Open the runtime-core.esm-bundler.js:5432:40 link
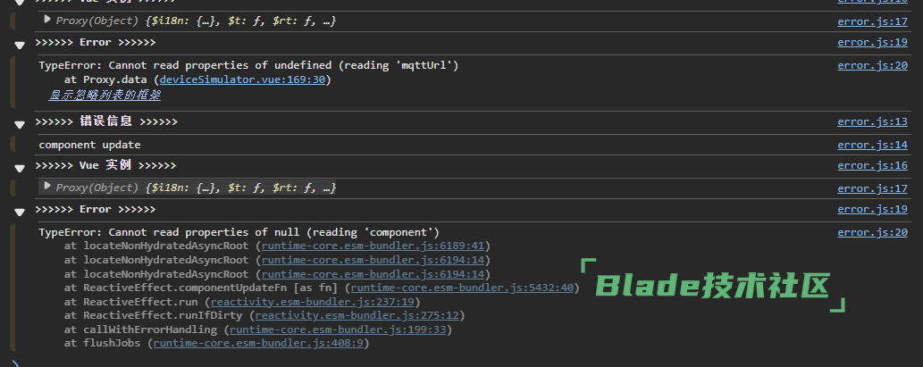 pyautogui.click(x=462, y=288)
